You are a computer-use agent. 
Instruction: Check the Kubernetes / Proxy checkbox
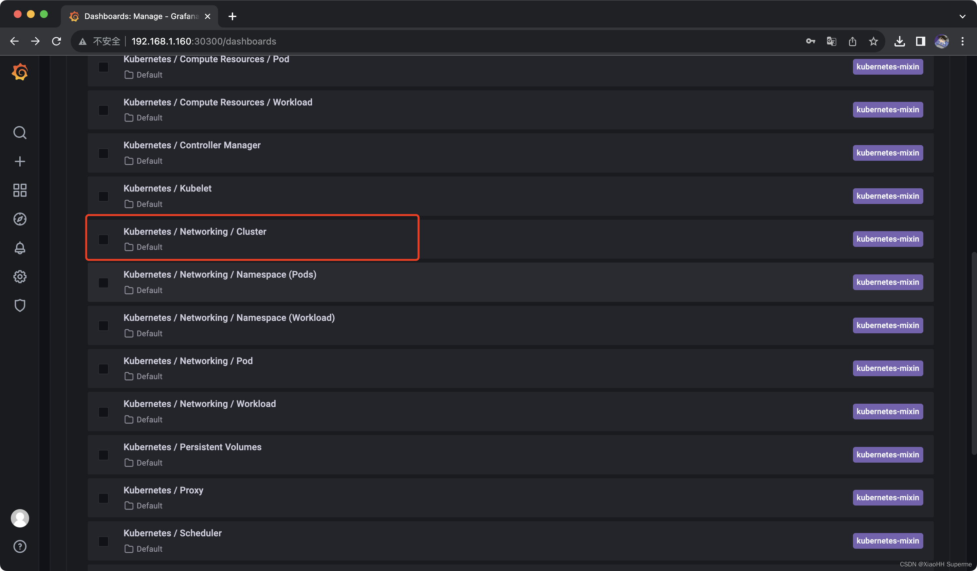[103, 498]
